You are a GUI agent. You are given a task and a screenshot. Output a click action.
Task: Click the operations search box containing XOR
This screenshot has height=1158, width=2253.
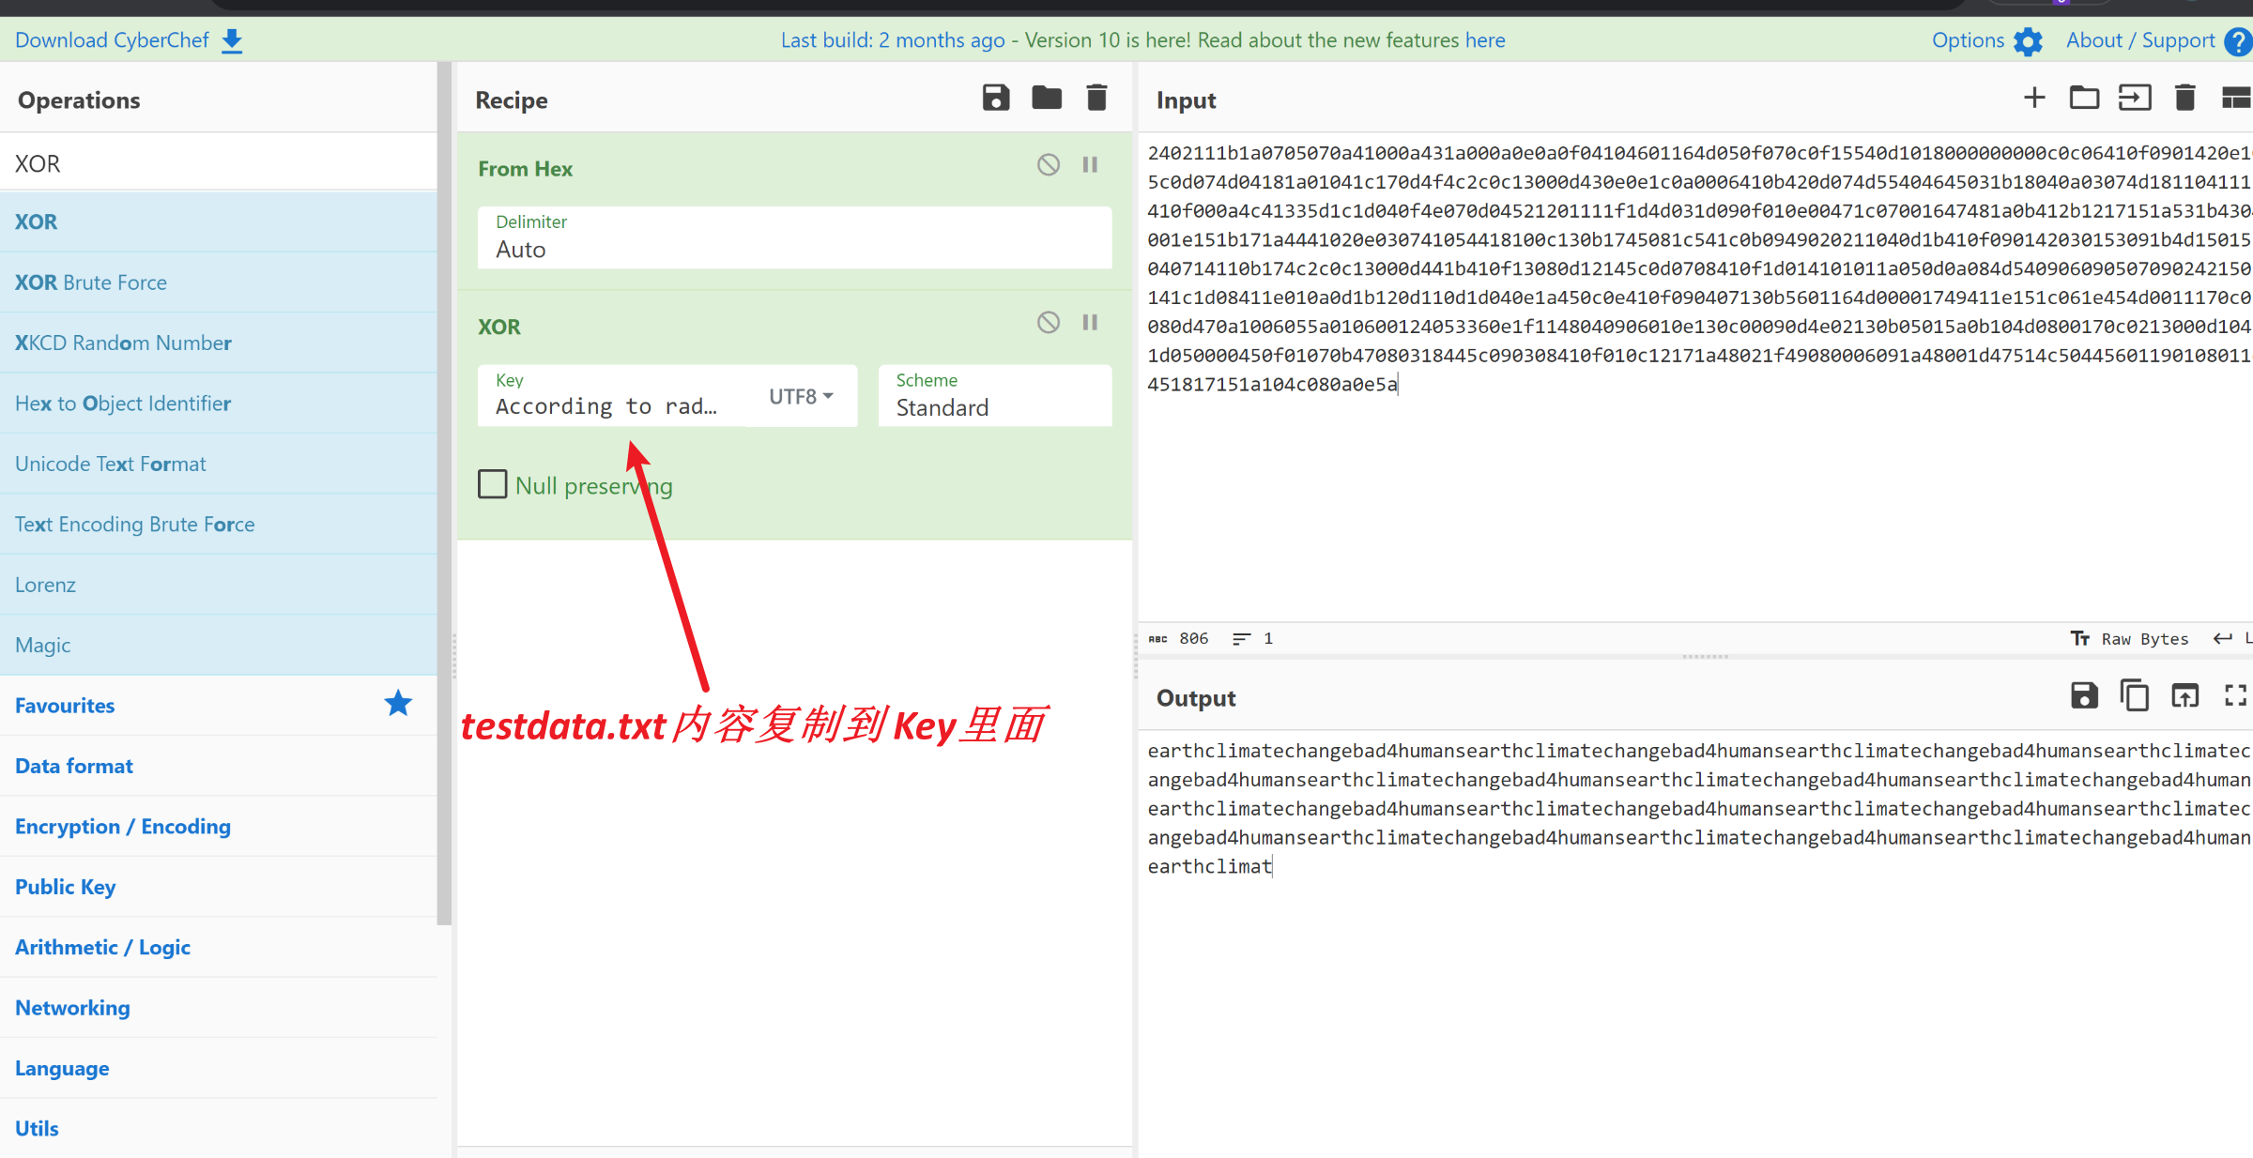pos(219,163)
